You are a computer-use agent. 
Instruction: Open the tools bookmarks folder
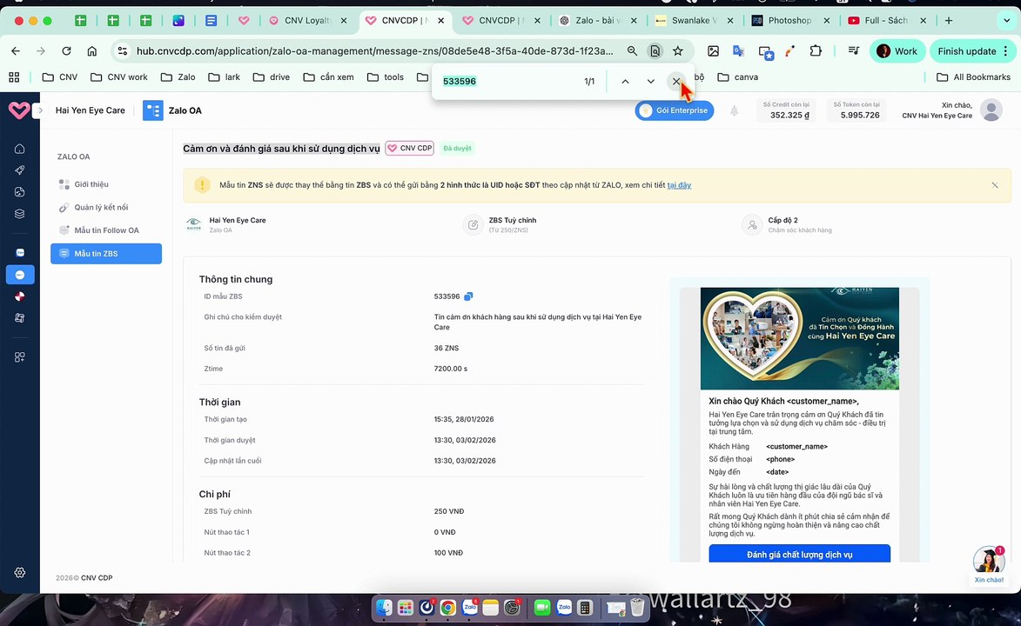click(386, 77)
